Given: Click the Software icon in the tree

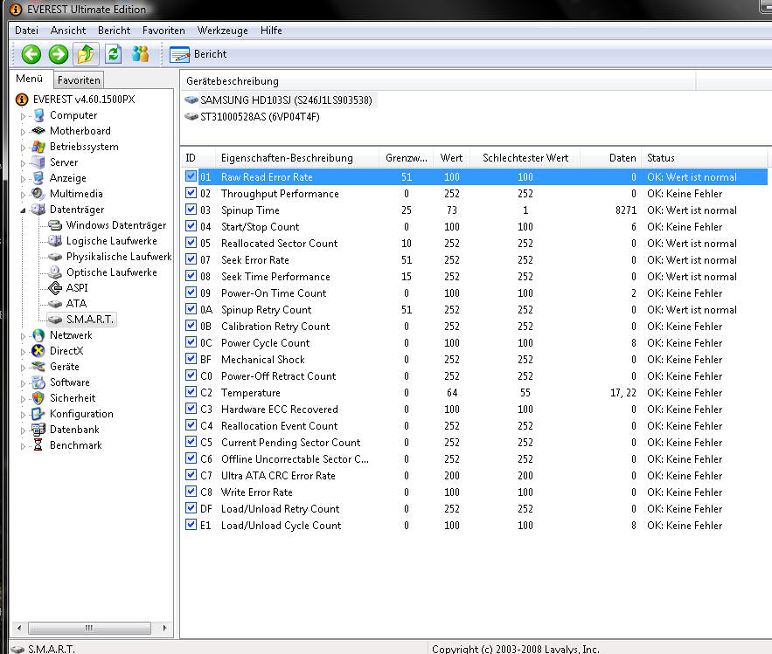Looking at the screenshot, I should (38, 382).
